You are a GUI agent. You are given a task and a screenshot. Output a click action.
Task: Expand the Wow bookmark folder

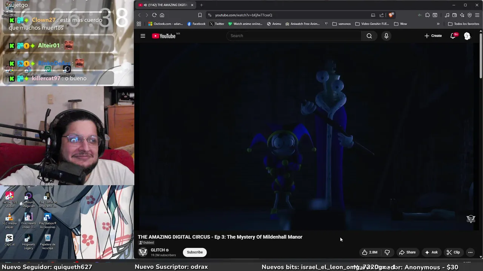[400, 24]
